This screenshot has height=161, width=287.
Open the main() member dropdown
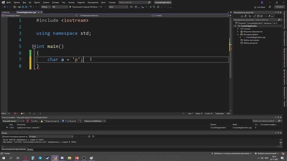191,16
